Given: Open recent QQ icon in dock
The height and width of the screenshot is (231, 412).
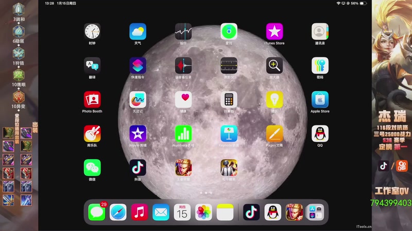Looking at the screenshot, I should [273, 212].
